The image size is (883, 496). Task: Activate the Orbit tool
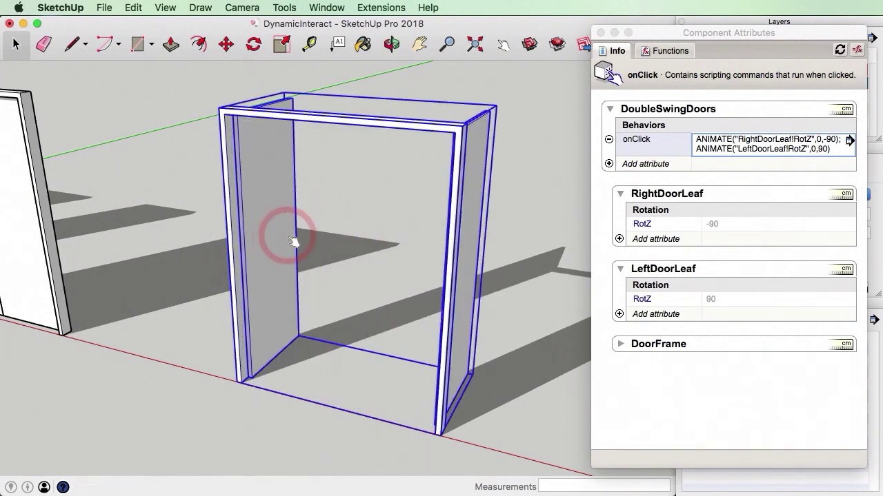392,44
